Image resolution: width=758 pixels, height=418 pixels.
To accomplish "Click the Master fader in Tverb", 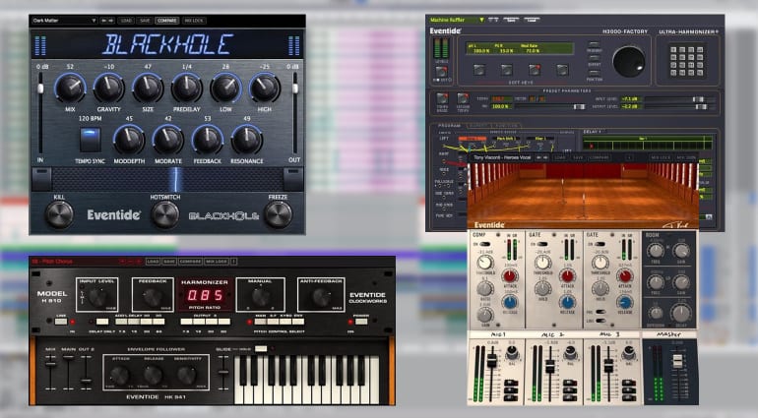I will [677, 375].
